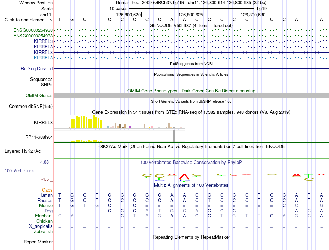This screenshot has width=329, height=250.
Task: Click the SNPs track label
Action: click(47, 85)
